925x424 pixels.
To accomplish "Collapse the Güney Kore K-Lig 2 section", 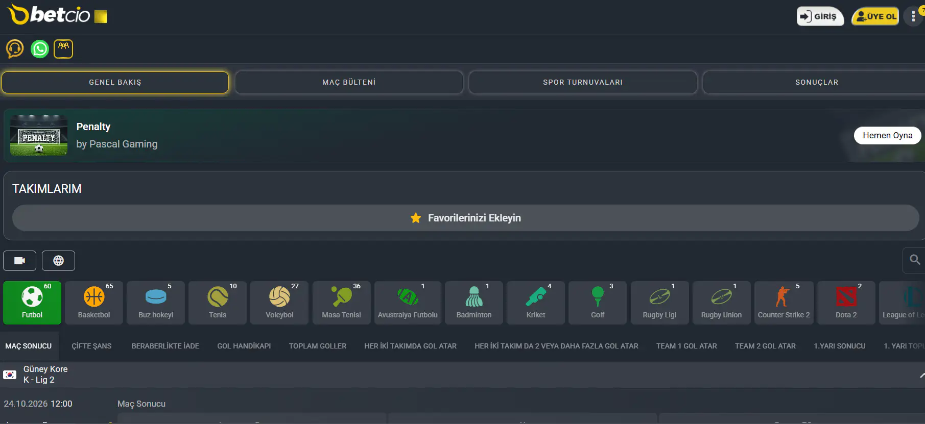I will coord(921,375).
